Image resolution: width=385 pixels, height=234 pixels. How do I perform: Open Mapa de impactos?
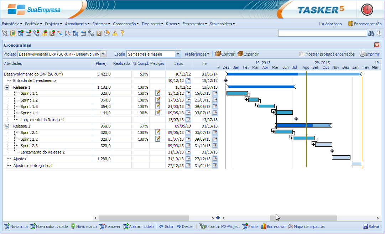(306, 227)
